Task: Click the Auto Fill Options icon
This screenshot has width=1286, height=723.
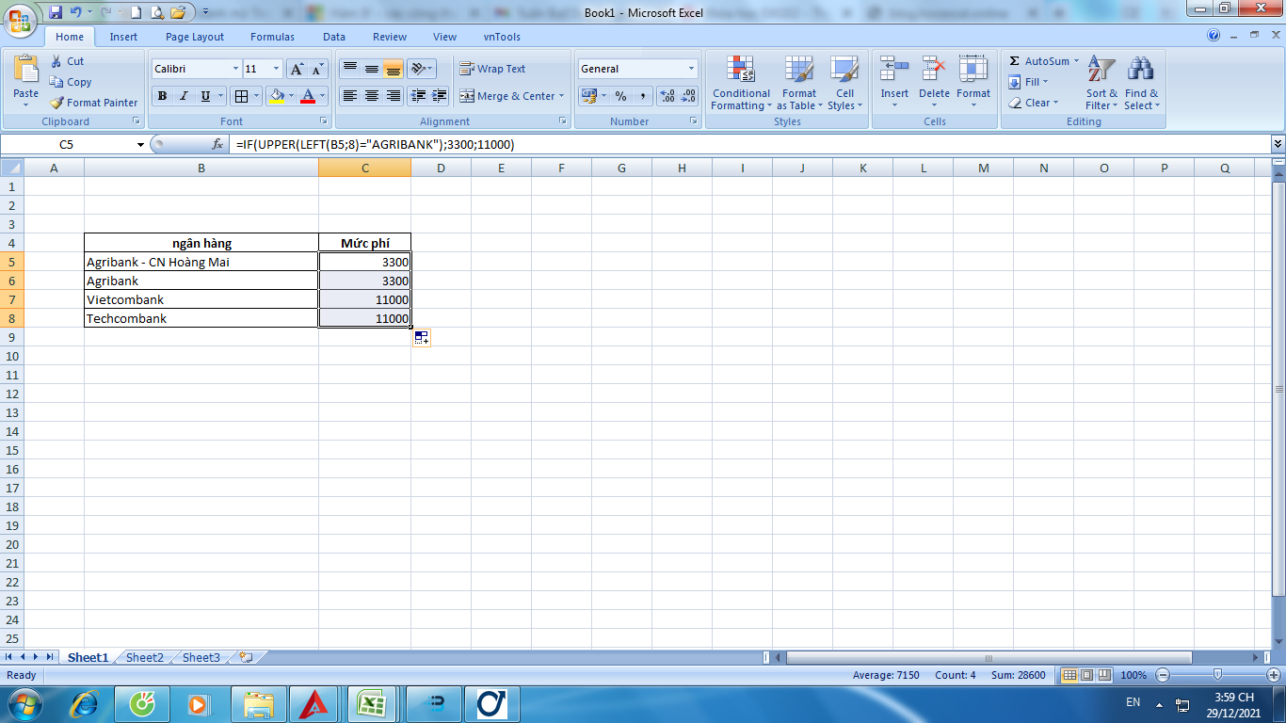Action: click(421, 338)
